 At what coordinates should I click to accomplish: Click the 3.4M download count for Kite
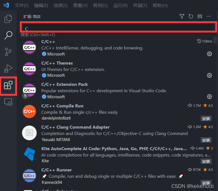click(x=200, y=148)
